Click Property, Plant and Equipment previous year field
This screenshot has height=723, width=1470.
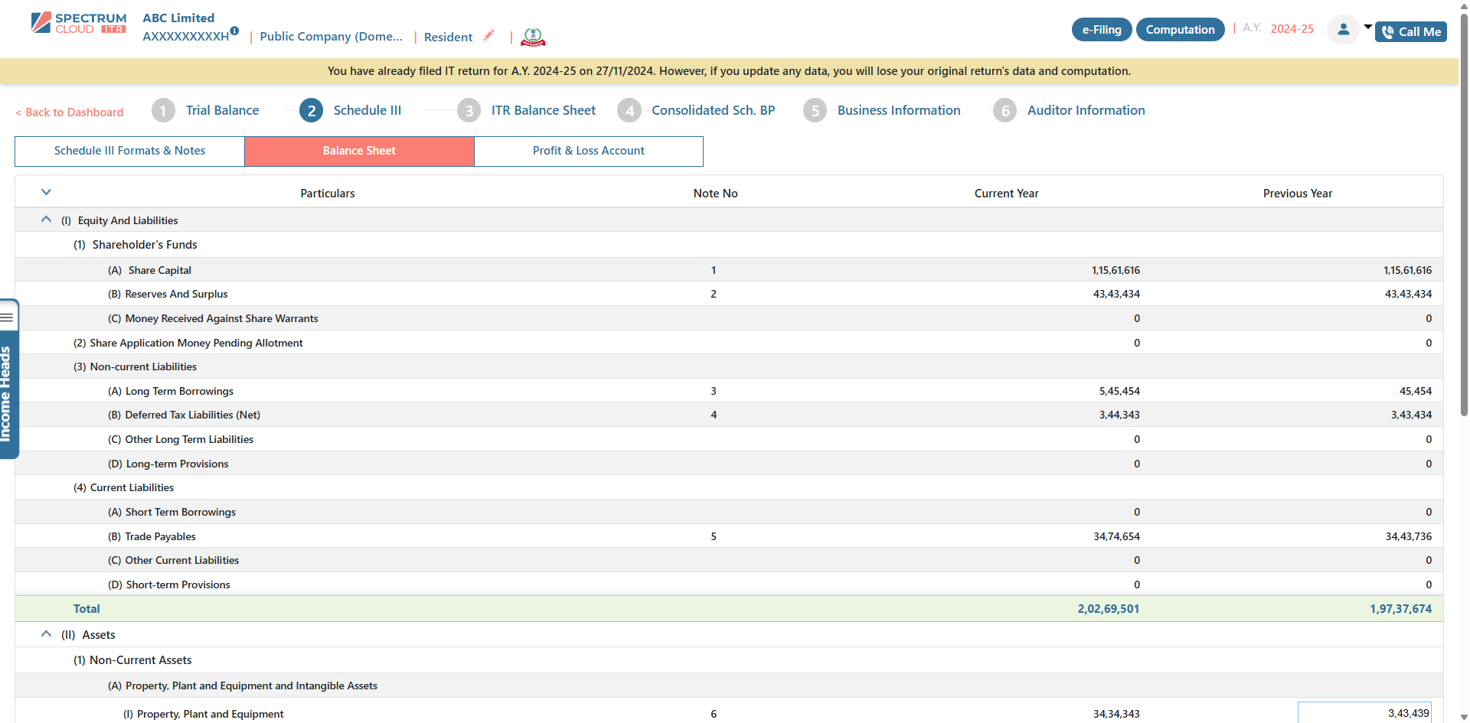point(1364,713)
